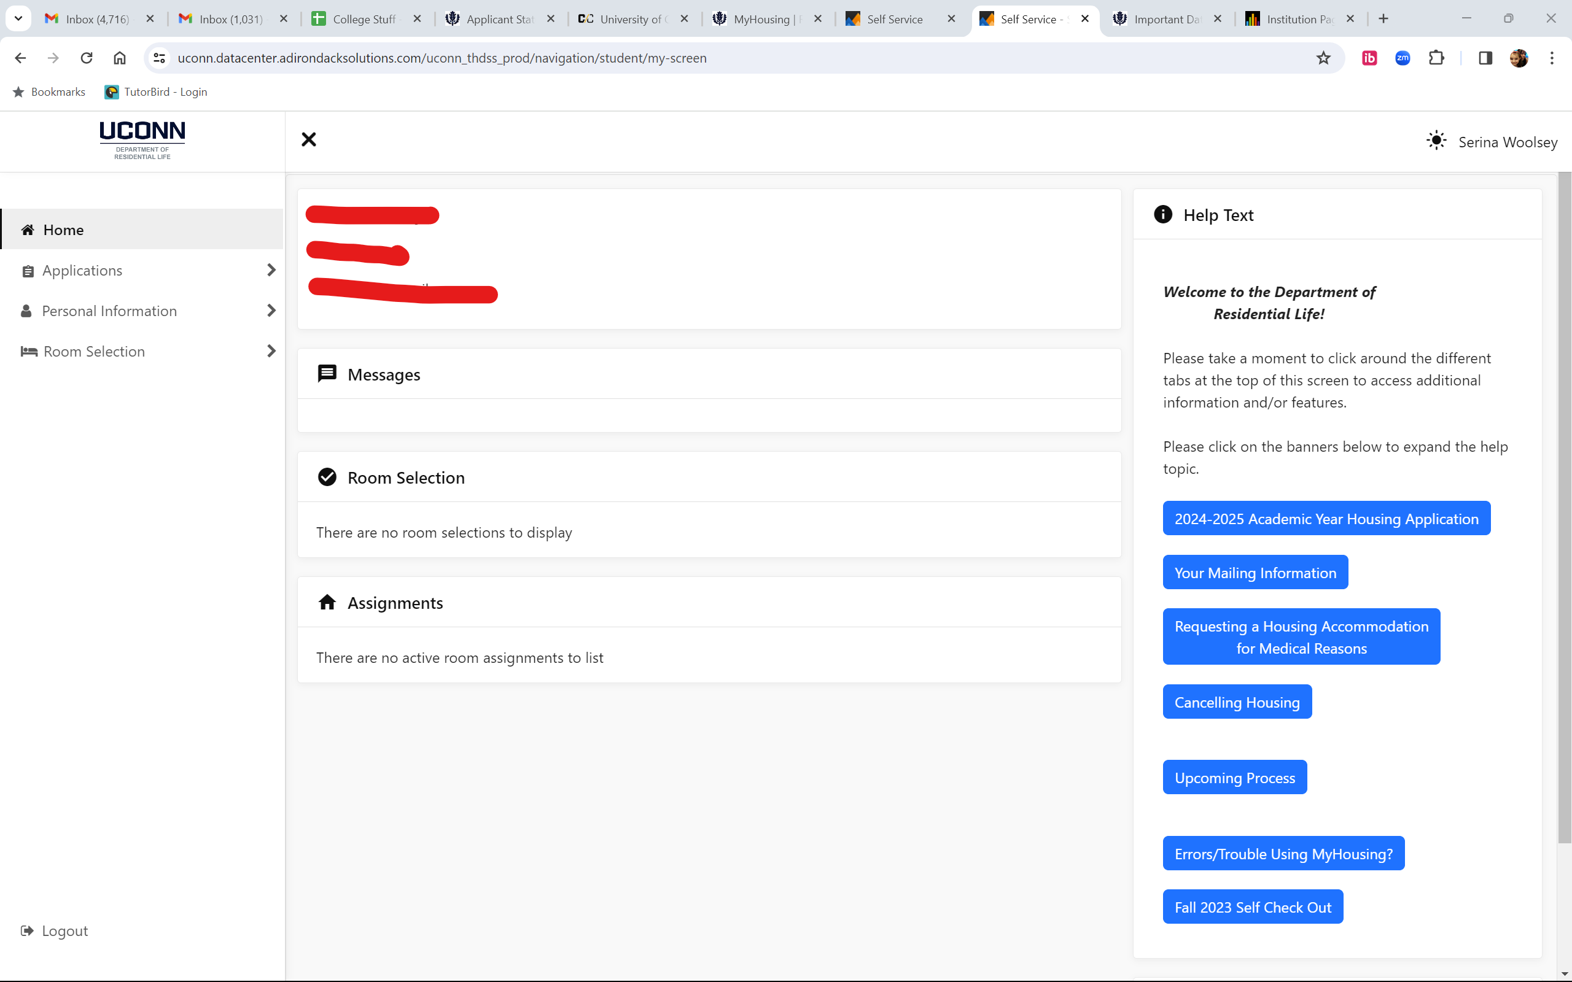Expand the Personal Information submenu

(271, 311)
